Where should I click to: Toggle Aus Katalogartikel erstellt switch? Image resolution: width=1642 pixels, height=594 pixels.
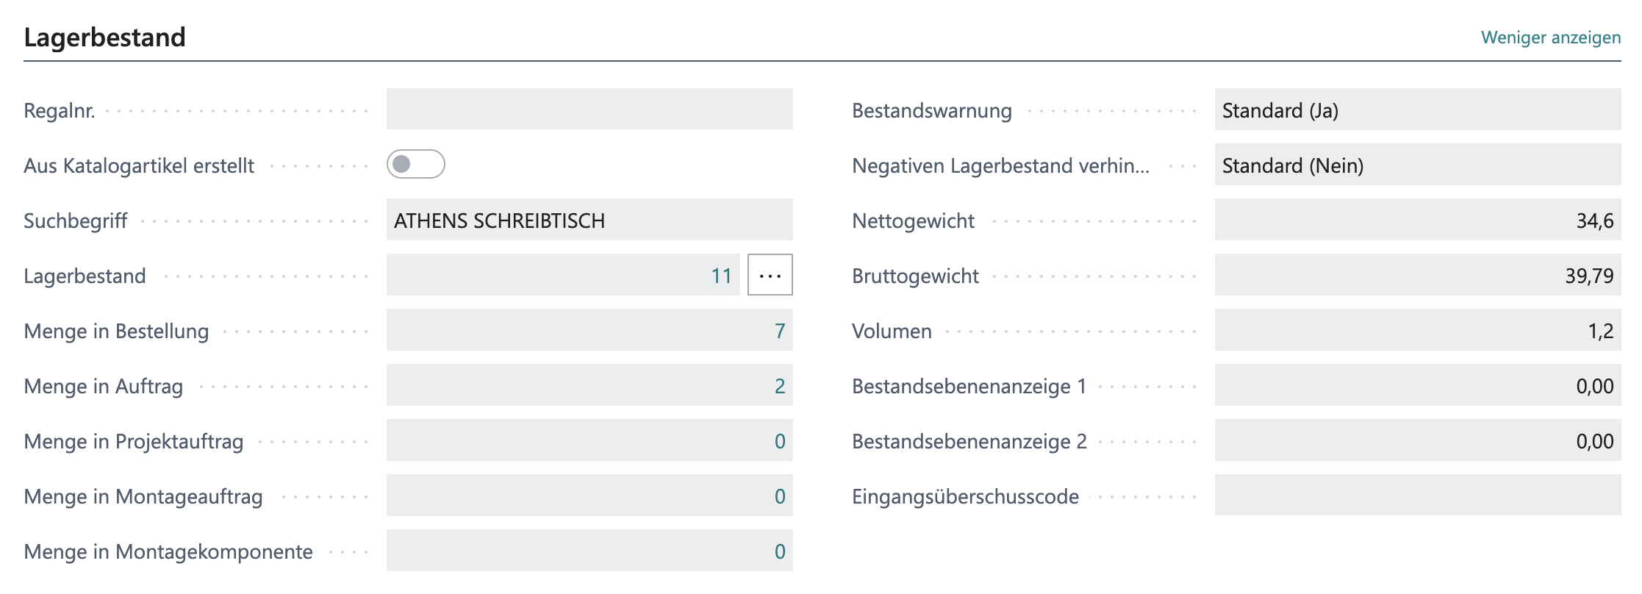pyautogui.click(x=415, y=164)
